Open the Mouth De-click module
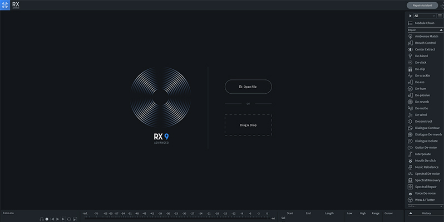This screenshot has height=222, width=444. point(422,160)
